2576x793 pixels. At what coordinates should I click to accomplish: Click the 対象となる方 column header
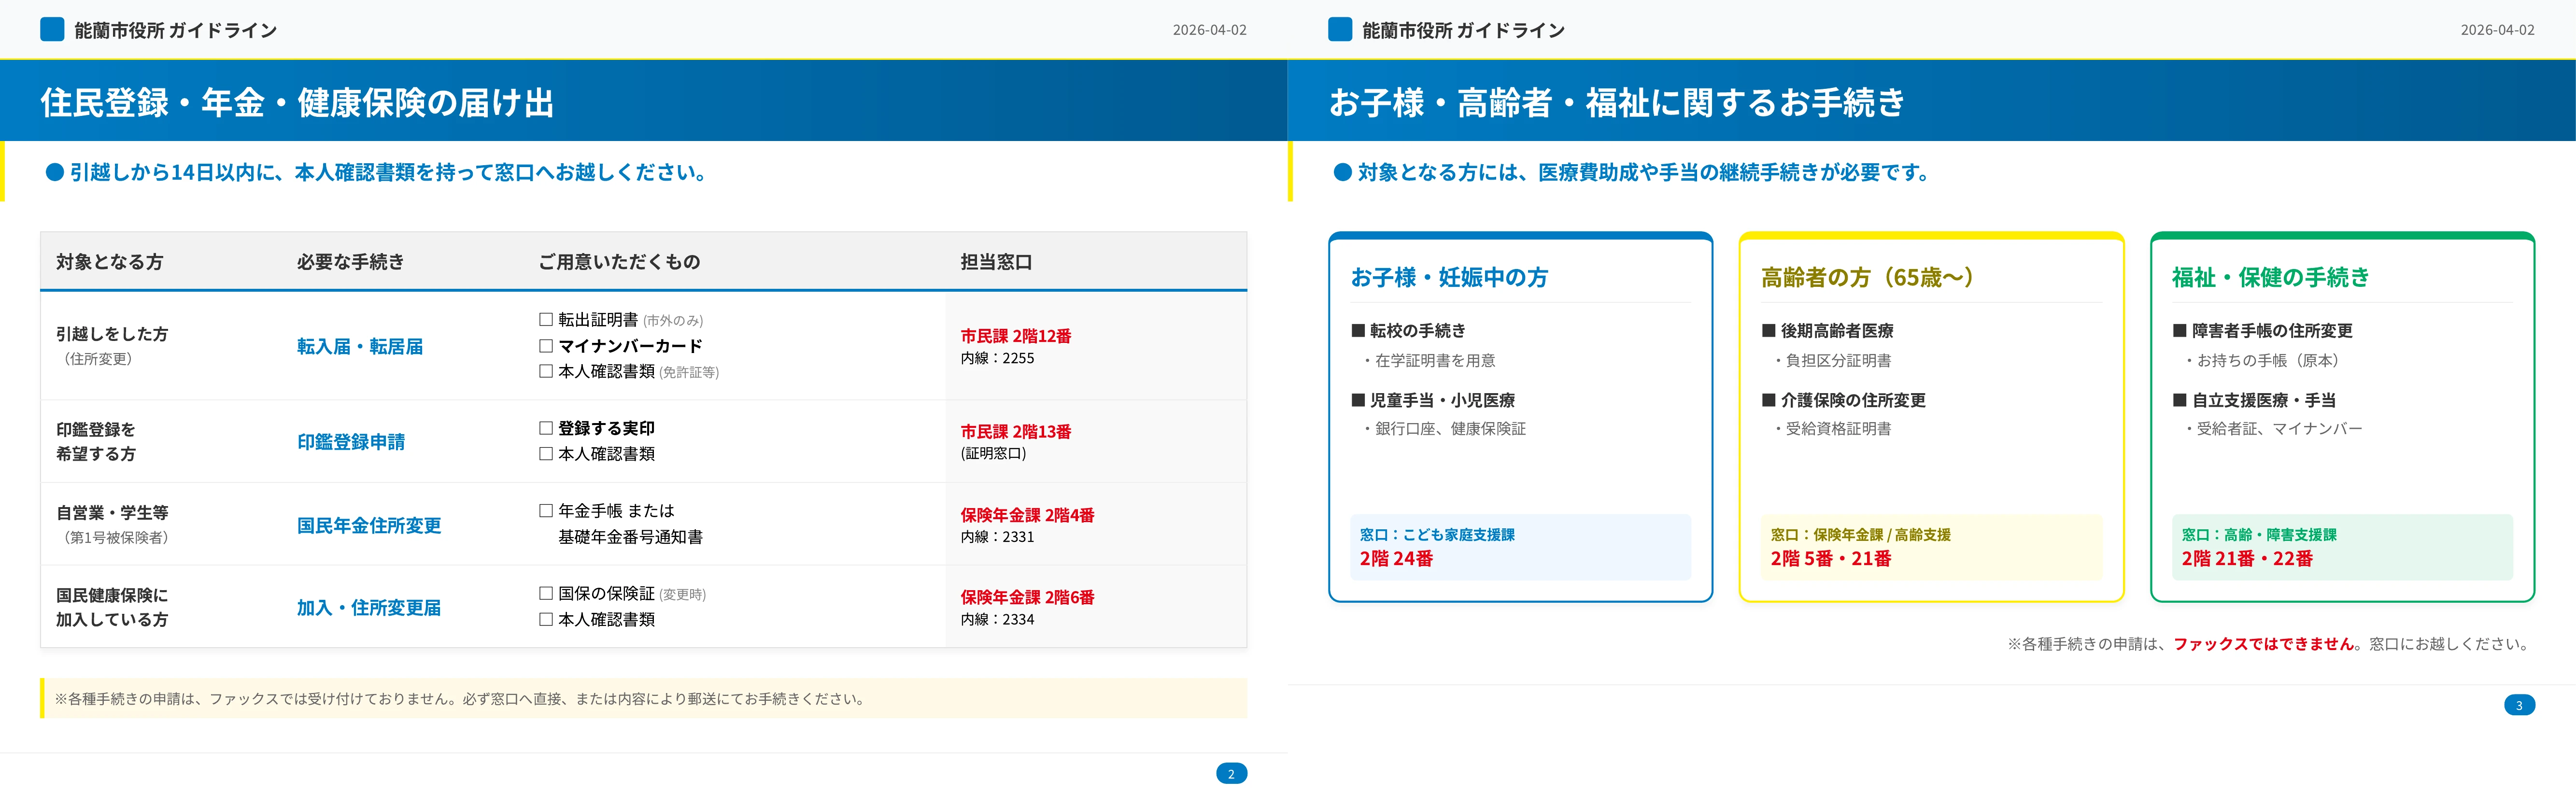tap(110, 262)
